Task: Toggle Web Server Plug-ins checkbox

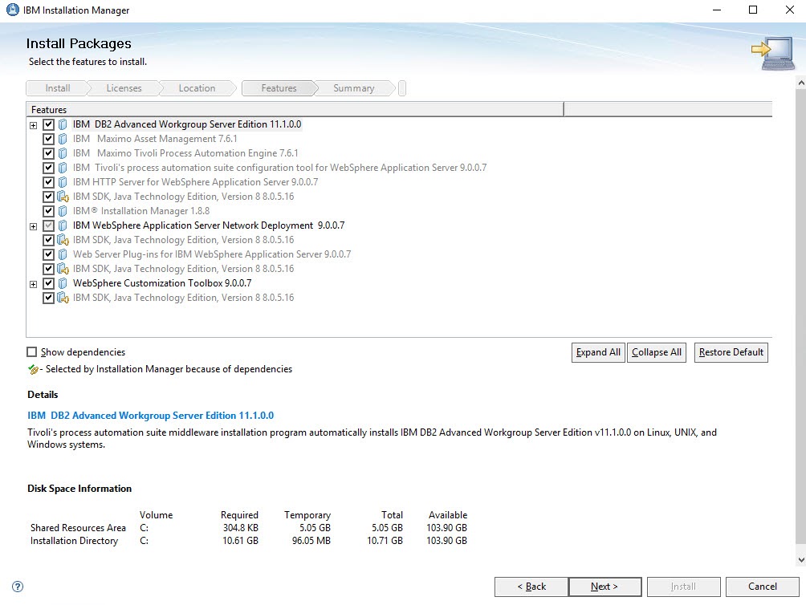Action: [48, 254]
